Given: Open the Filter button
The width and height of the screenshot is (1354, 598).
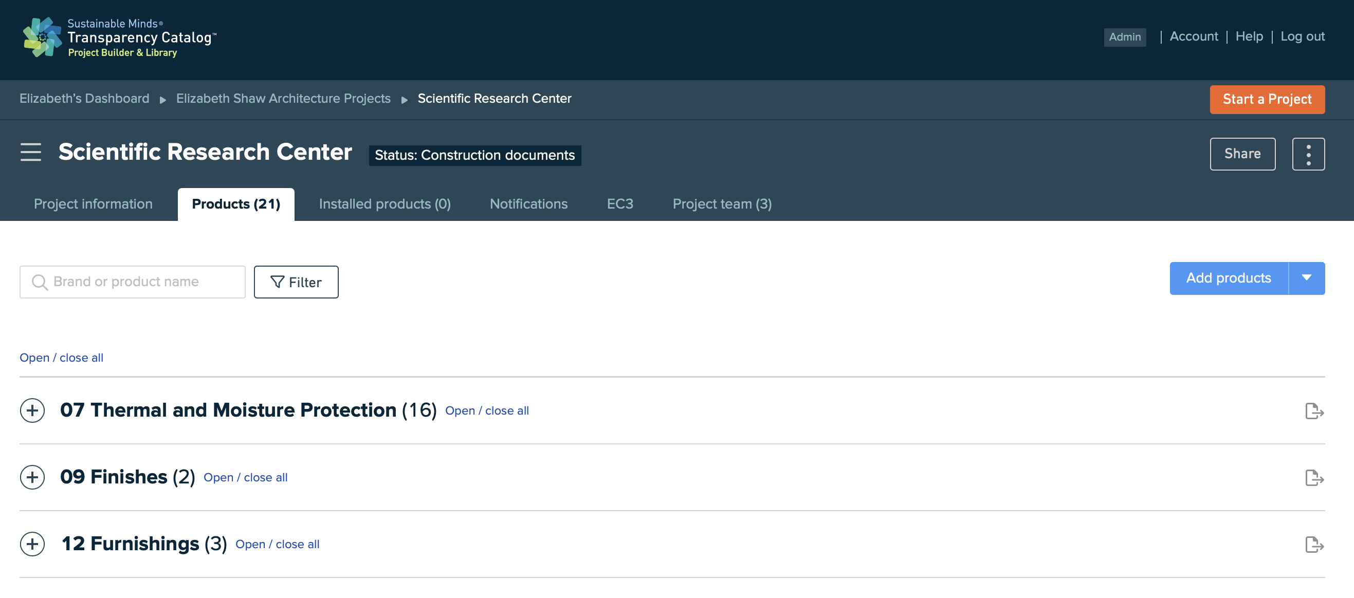Looking at the screenshot, I should [x=296, y=282].
